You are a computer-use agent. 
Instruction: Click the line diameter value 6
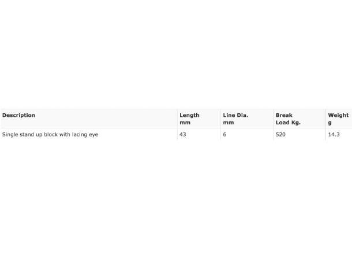[224, 135]
